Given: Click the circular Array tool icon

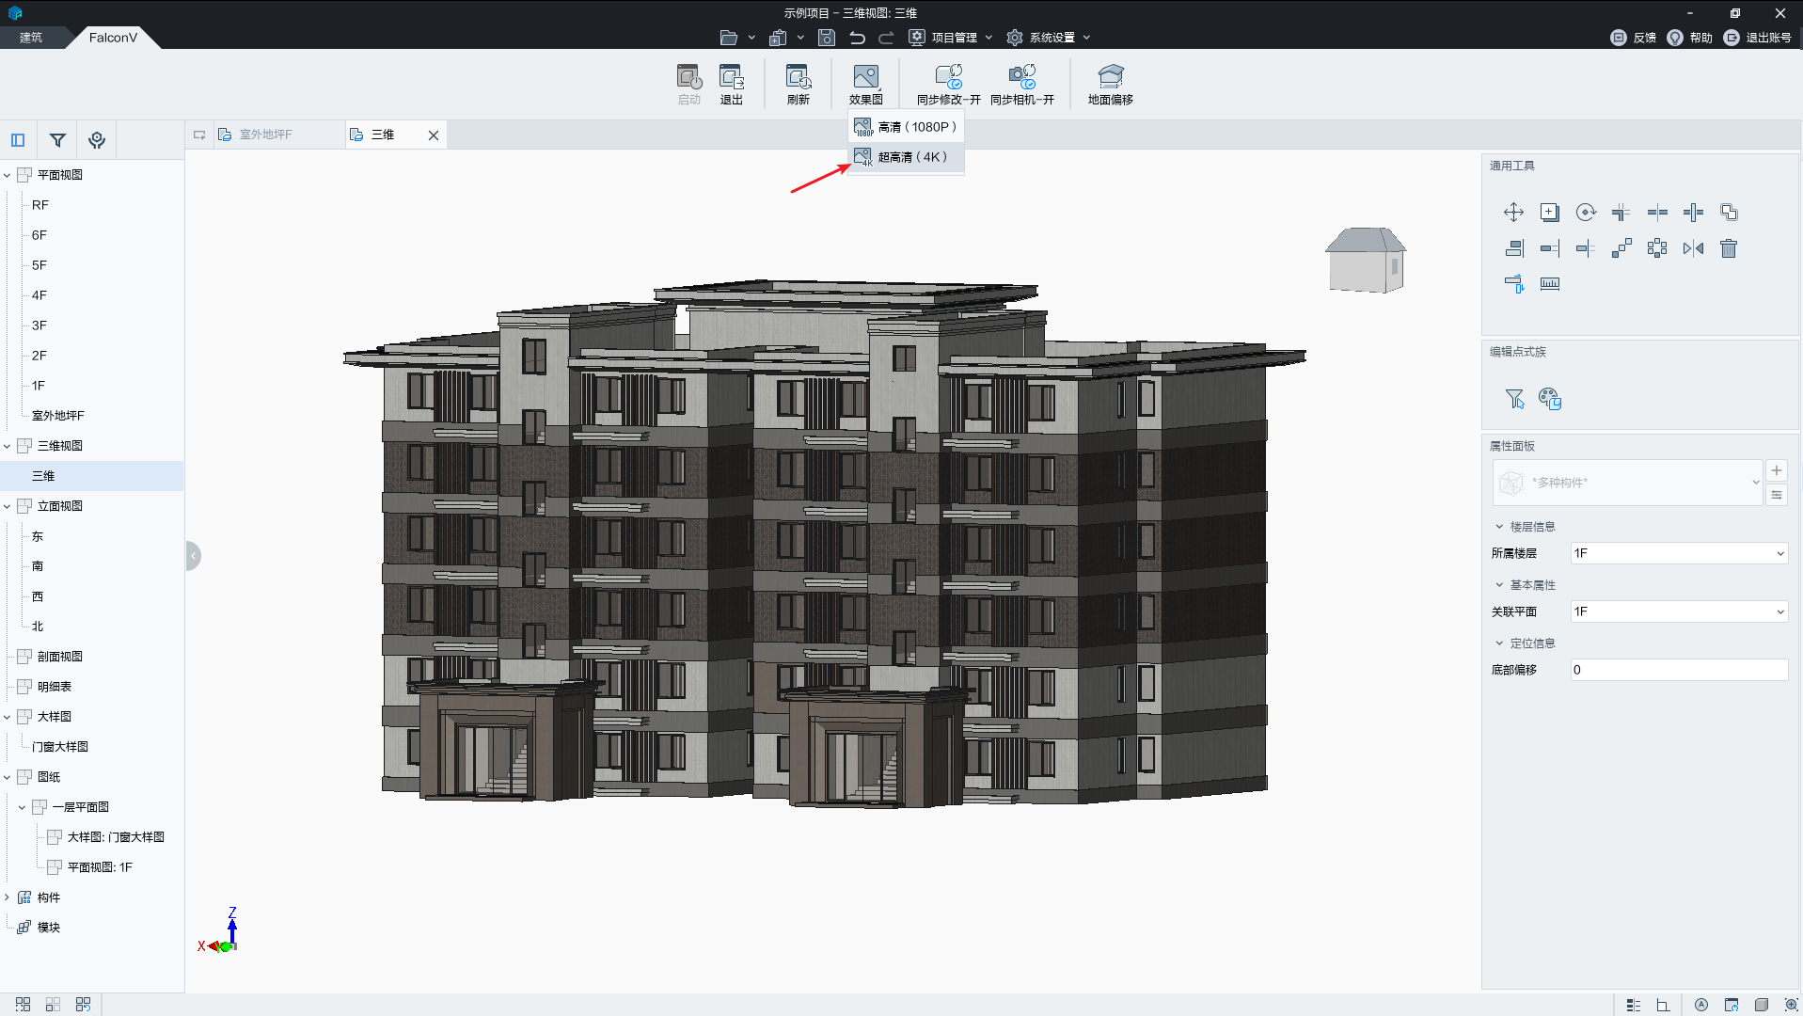Looking at the screenshot, I should (x=1657, y=248).
